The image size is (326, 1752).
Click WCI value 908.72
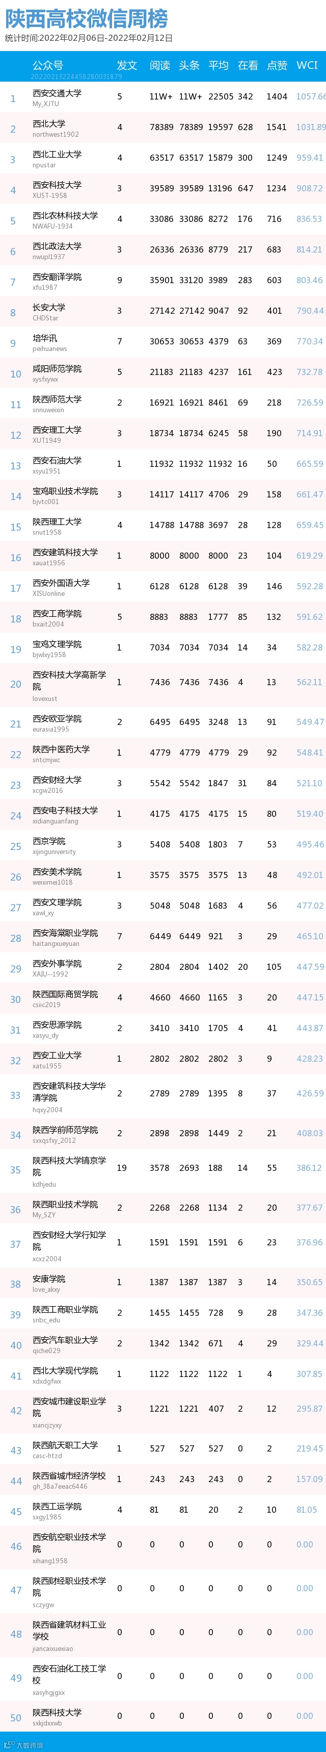(310, 188)
